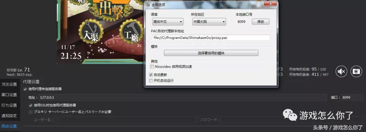Click the 修改 port button
This screenshot has height=132, width=366.
point(261,22)
